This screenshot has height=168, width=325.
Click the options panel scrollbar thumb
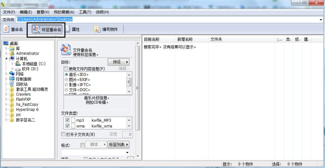pyautogui.click(x=137, y=88)
